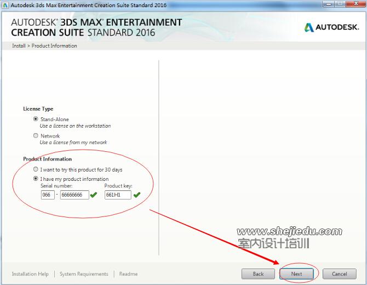367x285 pixels.
Task: Click the 'License Type' heading
Action: point(38,109)
